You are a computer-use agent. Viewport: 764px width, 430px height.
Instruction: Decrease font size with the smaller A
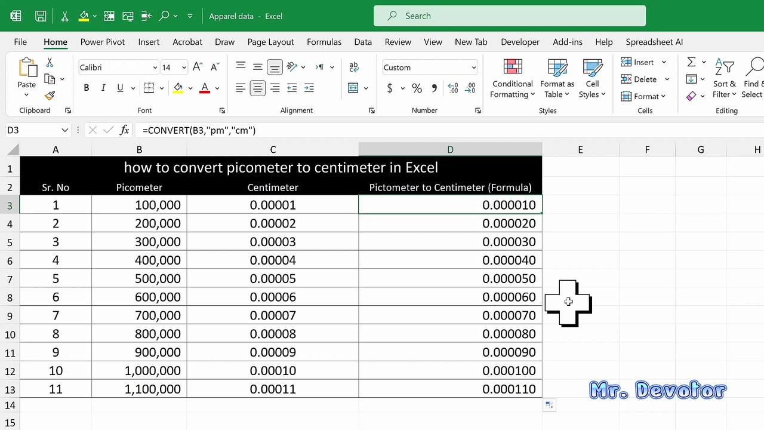[215, 67]
